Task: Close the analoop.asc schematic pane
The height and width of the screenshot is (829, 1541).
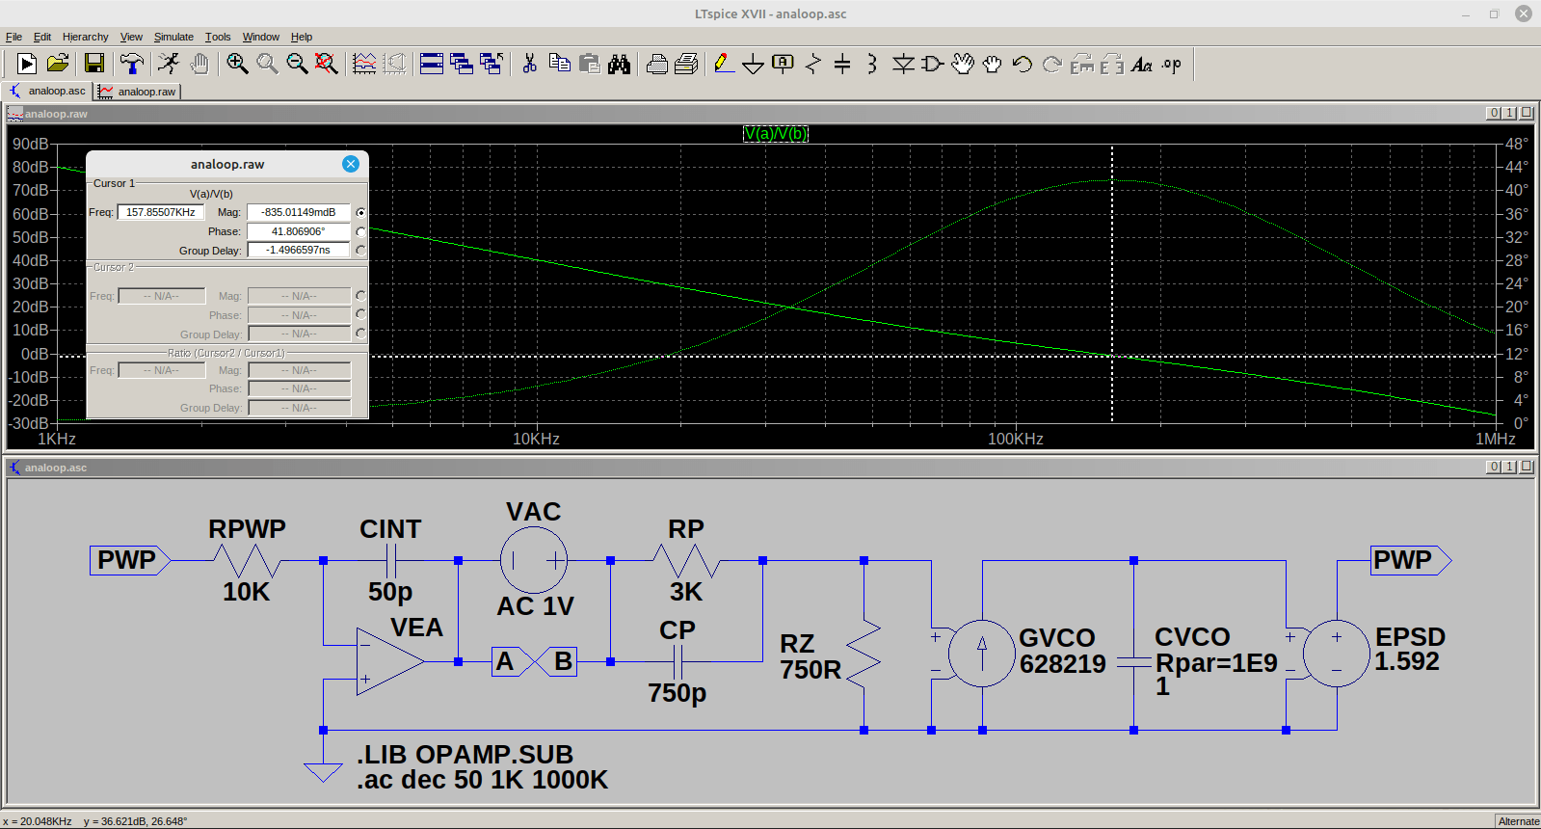Action: point(1527,467)
